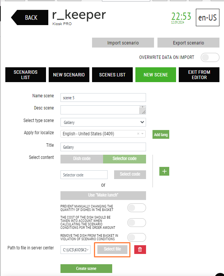Viewport: 224px width, 276px height.
Task: Open the en-US language selector
Action: tap(207, 17)
